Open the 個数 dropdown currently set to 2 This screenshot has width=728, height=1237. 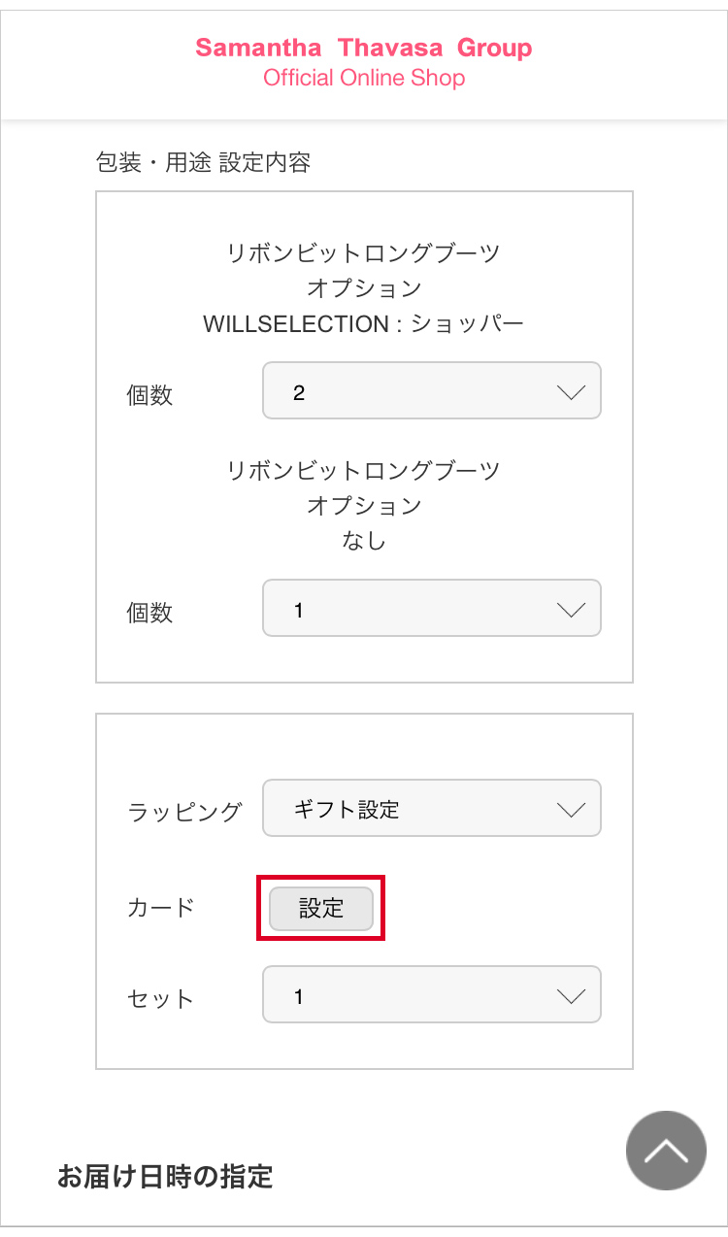(417, 391)
